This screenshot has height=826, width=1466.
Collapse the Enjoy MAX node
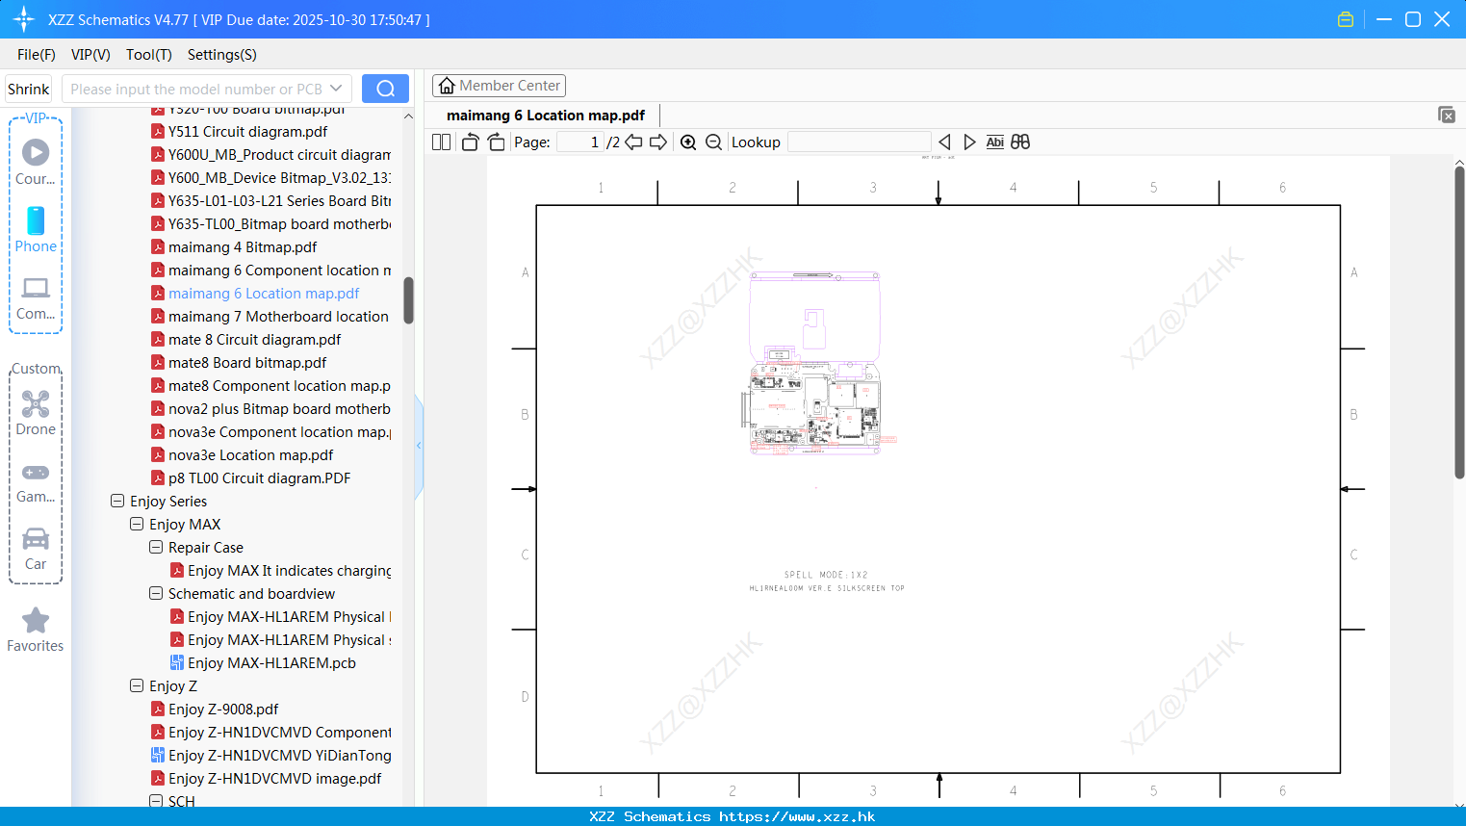137,524
